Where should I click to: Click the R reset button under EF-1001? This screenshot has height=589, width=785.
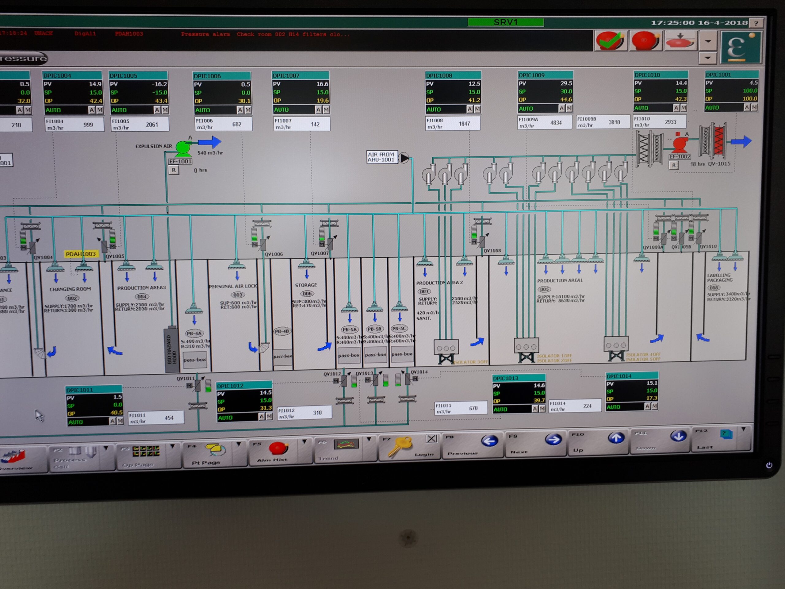(174, 170)
